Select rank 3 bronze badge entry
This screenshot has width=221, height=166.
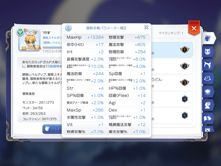(172, 82)
